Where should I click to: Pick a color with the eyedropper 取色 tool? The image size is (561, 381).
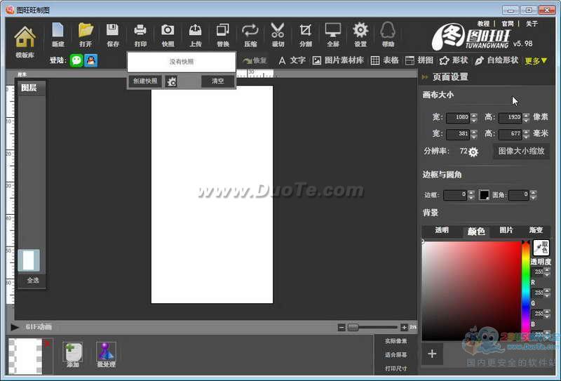tap(541, 247)
